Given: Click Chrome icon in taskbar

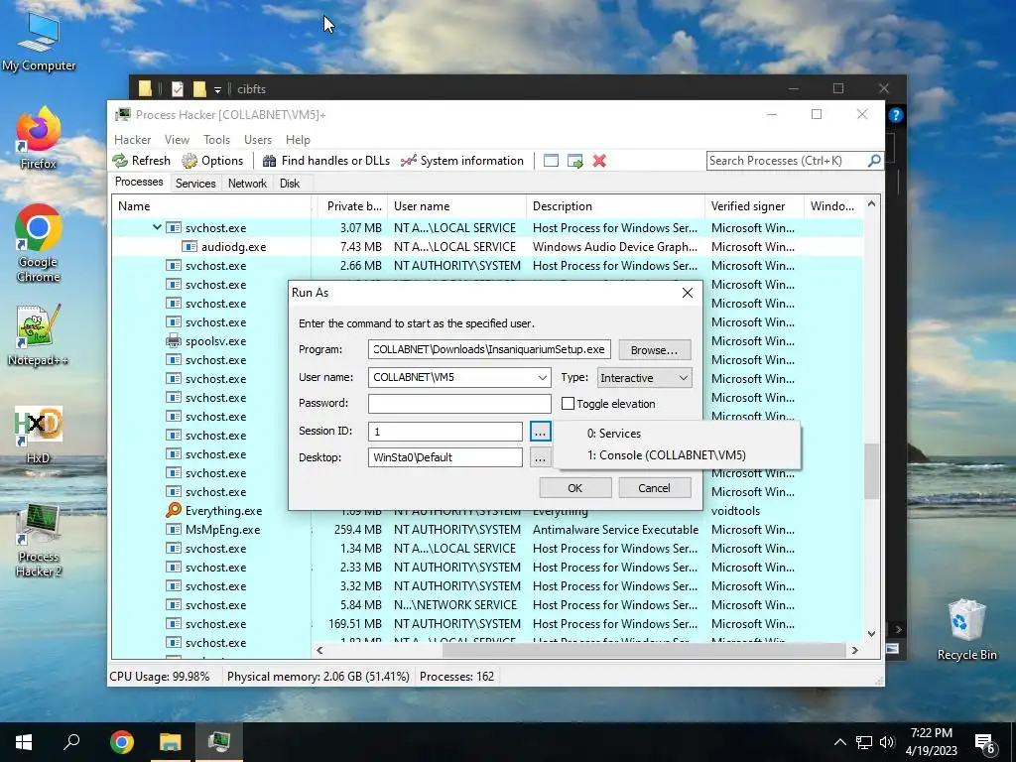Looking at the screenshot, I should pos(121,742).
